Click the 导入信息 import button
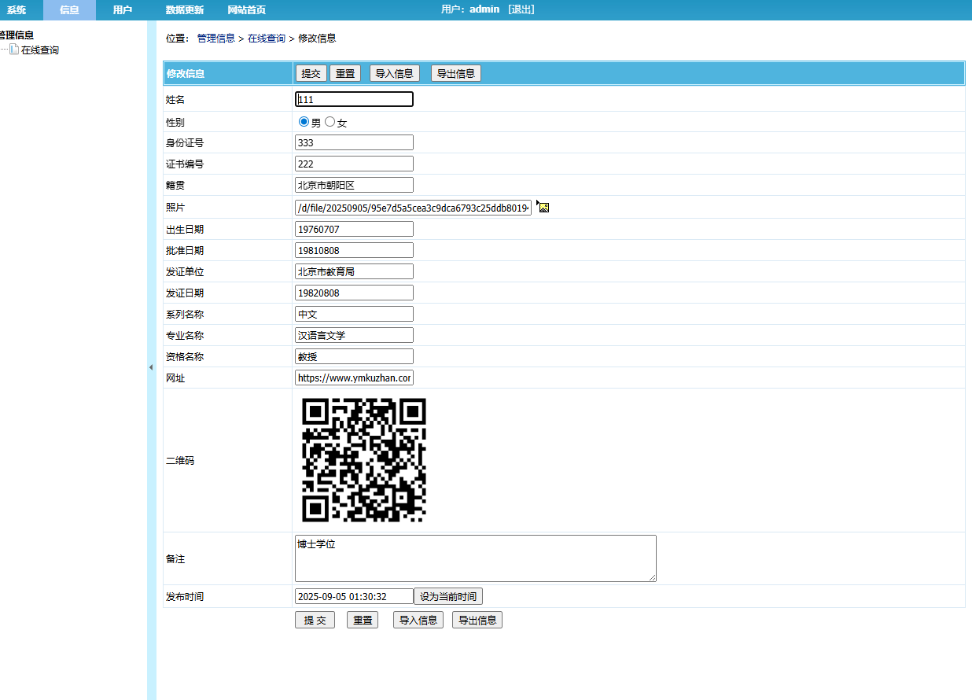This screenshot has height=700, width=972. 395,72
